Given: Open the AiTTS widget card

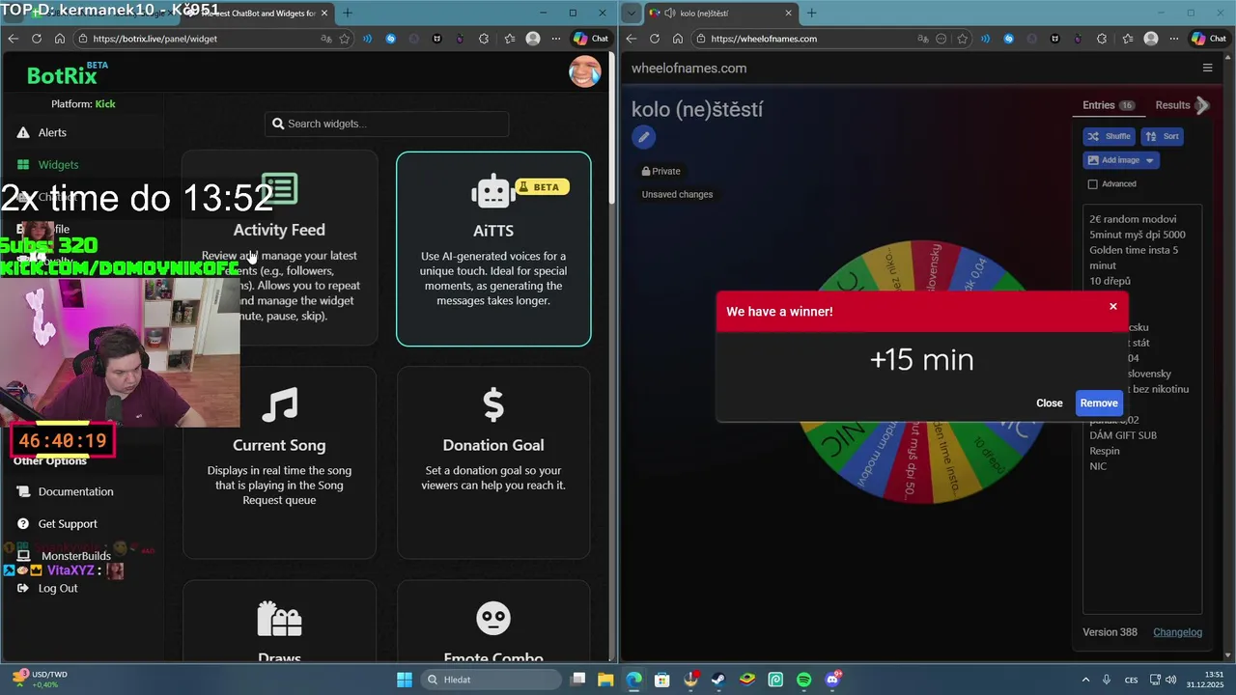Looking at the screenshot, I should click(493, 249).
